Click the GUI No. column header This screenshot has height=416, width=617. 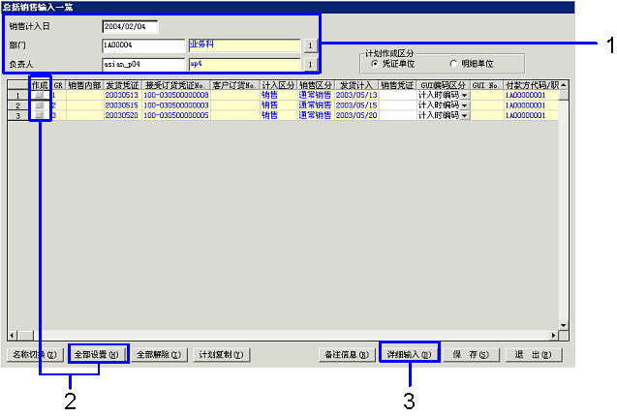(487, 85)
